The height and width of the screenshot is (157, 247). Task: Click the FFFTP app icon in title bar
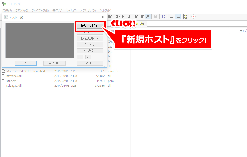(x=4, y=4)
